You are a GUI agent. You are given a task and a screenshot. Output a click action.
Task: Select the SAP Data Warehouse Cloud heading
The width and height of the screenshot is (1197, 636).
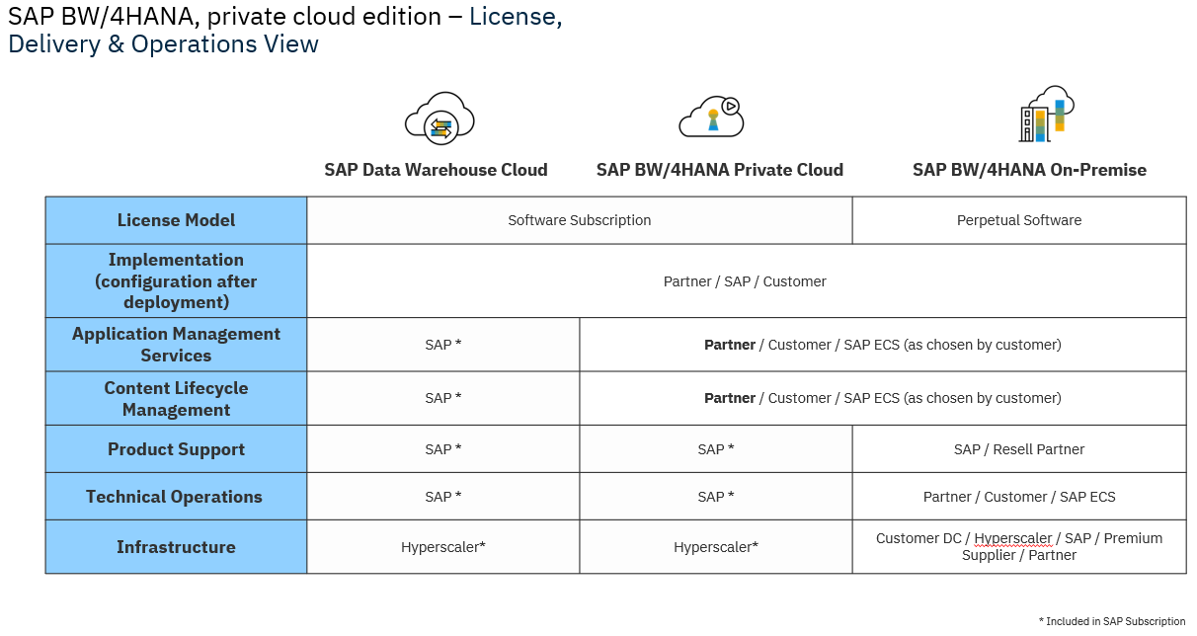pyautogui.click(x=436, y=170)
